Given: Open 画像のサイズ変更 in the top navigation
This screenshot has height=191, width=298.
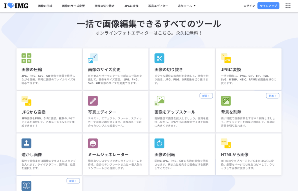Looking at the screenshot, I should 73,6.
